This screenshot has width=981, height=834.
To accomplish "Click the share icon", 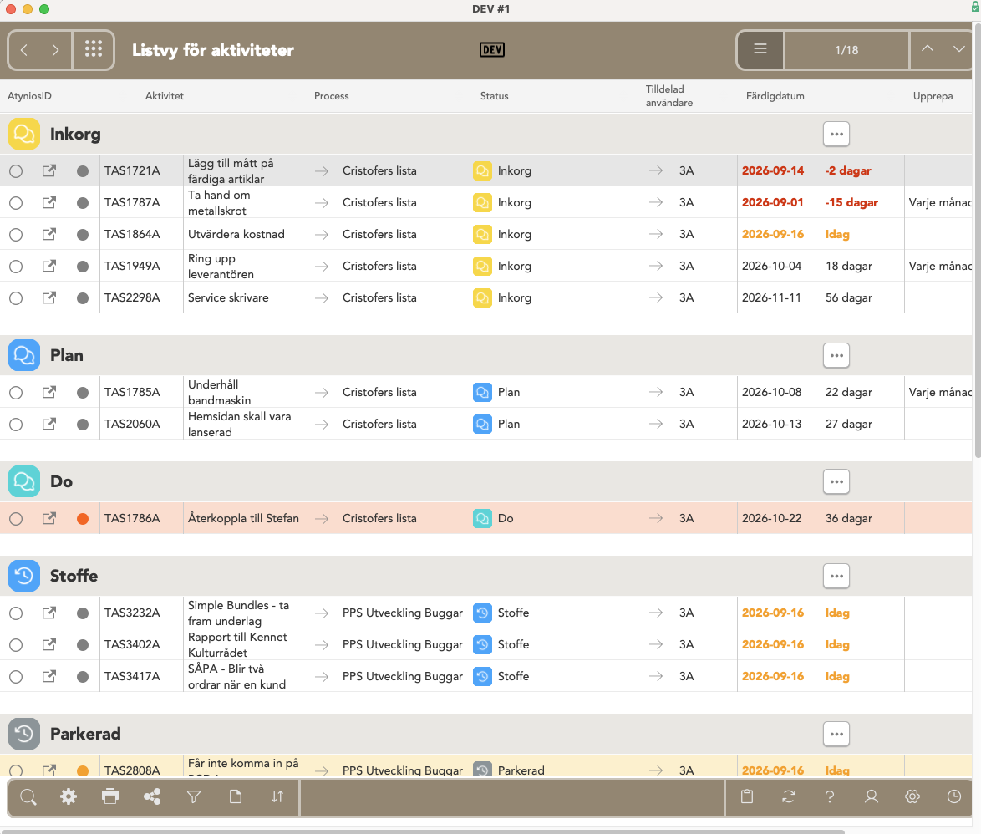I will [152, 796].
